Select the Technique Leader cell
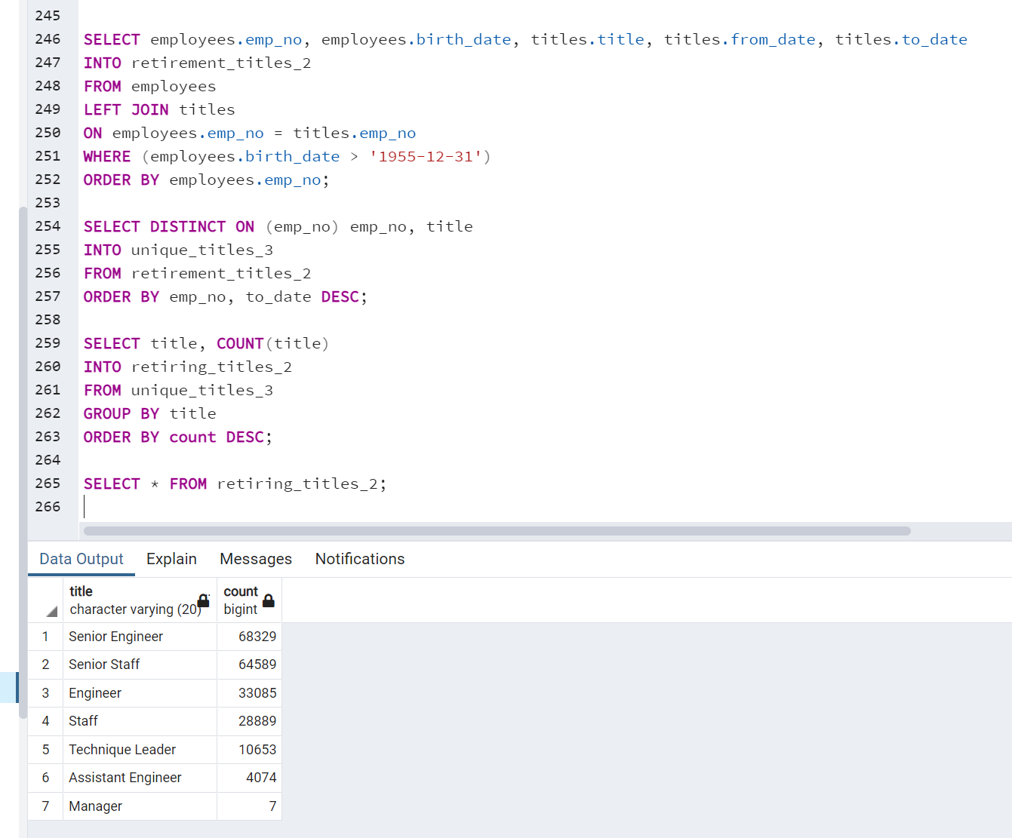Image resolution: width=1012 pixels, height=838 pixels. tap(122, 749)
